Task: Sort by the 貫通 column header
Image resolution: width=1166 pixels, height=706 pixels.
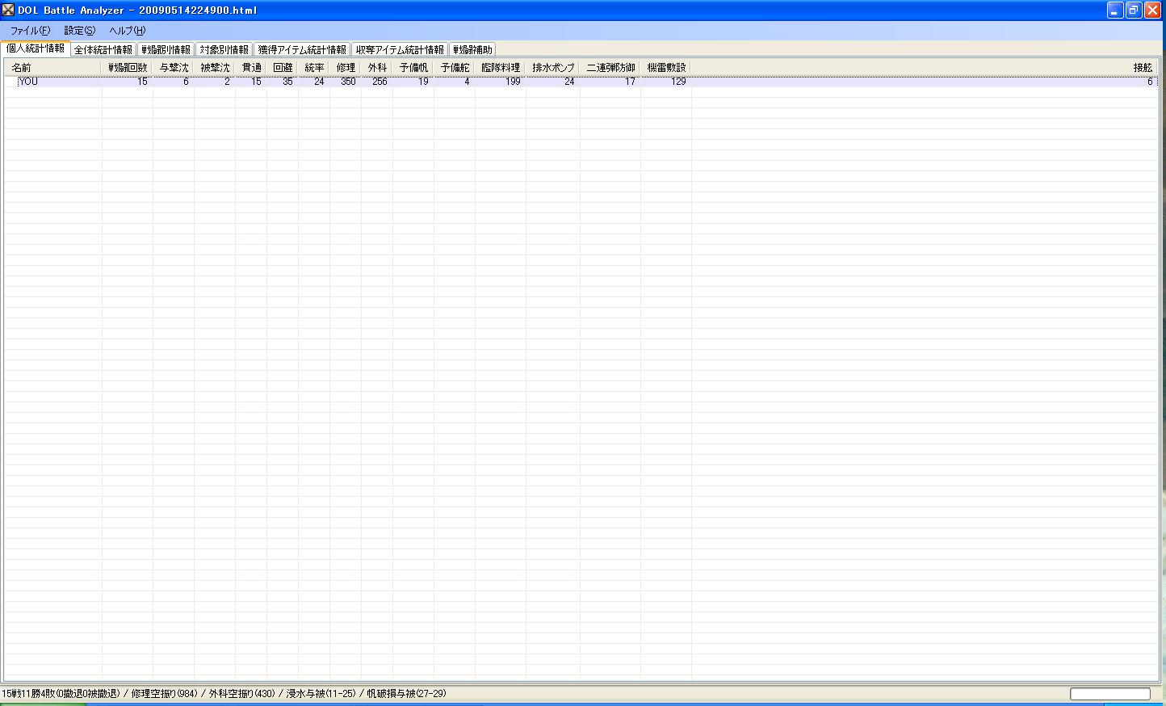Action: point(251,68)
